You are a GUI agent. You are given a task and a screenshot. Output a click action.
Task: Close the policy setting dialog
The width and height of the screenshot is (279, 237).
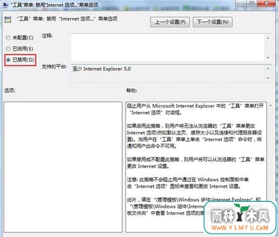point(266,3)
